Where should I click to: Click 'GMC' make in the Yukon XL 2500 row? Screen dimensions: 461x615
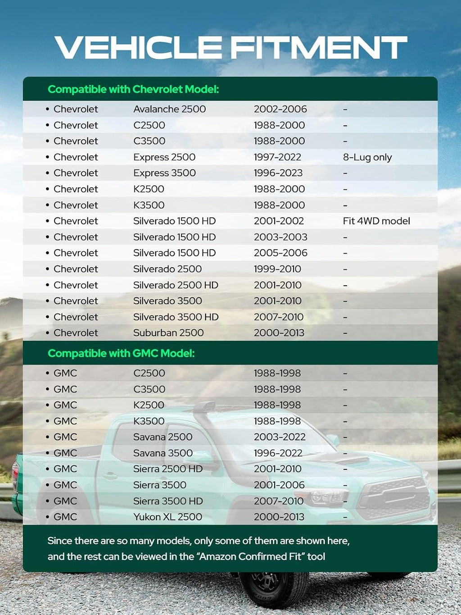coord(65,517)
